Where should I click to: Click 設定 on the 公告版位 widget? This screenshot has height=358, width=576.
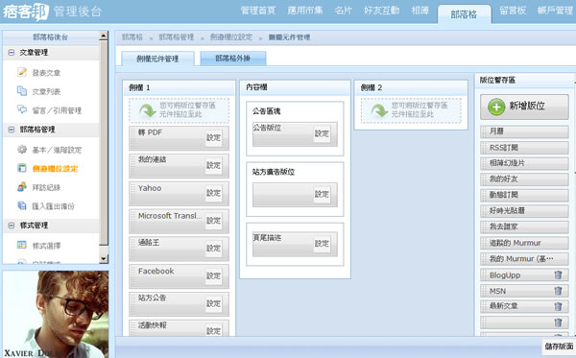tap(322, 133)
